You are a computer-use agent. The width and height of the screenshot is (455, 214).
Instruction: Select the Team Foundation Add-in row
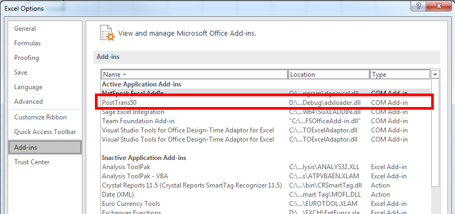tap(266, 121)
